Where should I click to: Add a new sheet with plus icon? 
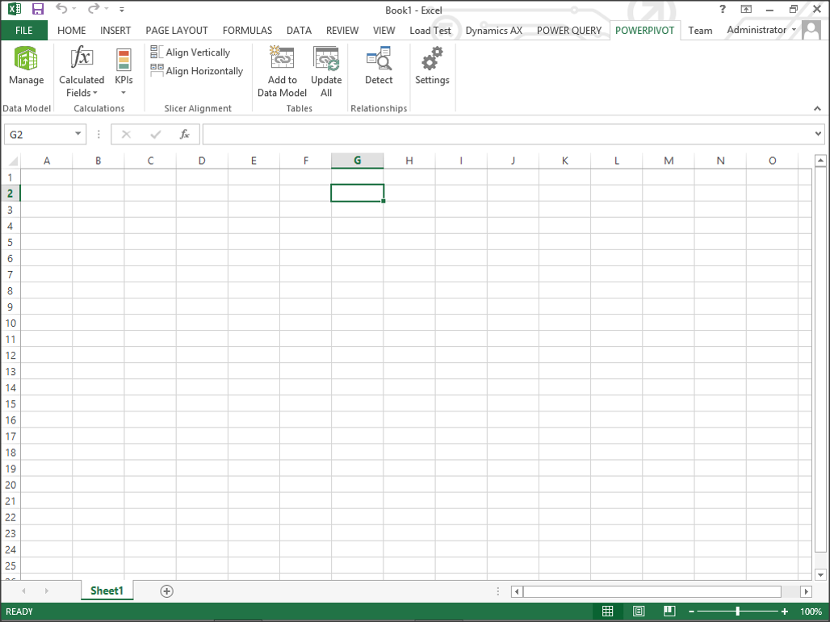(167, 591)
